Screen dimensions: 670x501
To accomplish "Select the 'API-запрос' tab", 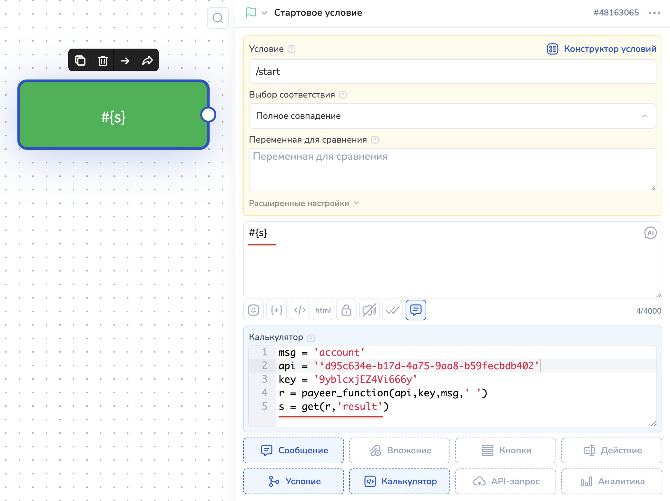I will 506,481.
